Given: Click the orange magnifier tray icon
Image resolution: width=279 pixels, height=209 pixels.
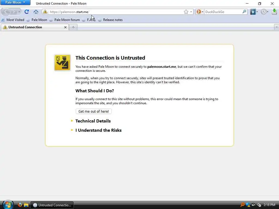Looking at the screenshot, I should [x=242, y=205].
